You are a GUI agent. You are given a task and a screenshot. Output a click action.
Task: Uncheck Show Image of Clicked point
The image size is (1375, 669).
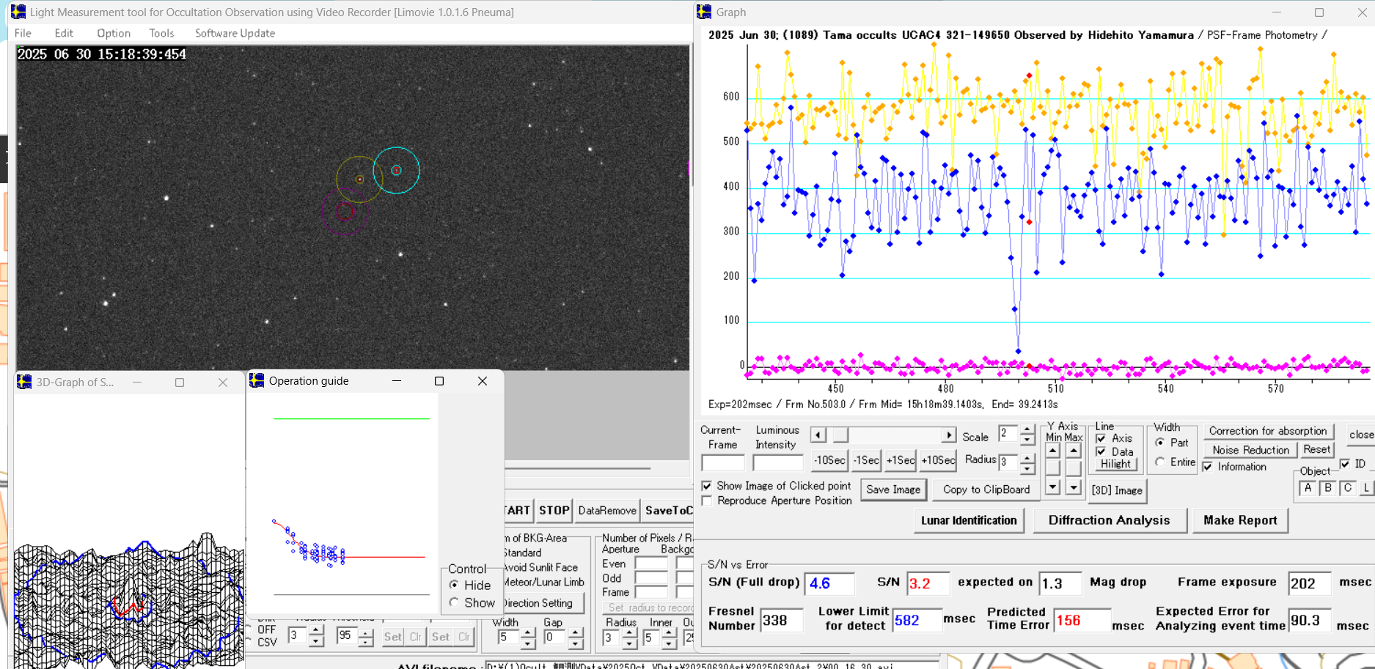(x=707, y=486)
